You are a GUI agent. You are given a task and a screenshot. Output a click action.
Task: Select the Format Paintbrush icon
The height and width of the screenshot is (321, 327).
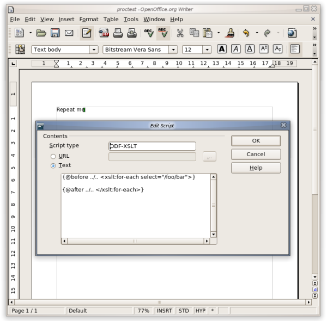pyautogui.click(x=230, y=33)
